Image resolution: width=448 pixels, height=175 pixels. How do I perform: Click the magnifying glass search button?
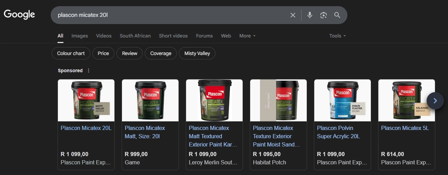[337, 15]
